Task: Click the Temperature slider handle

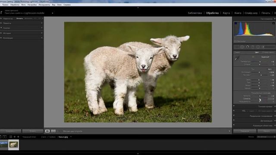Action: (260, 62)
